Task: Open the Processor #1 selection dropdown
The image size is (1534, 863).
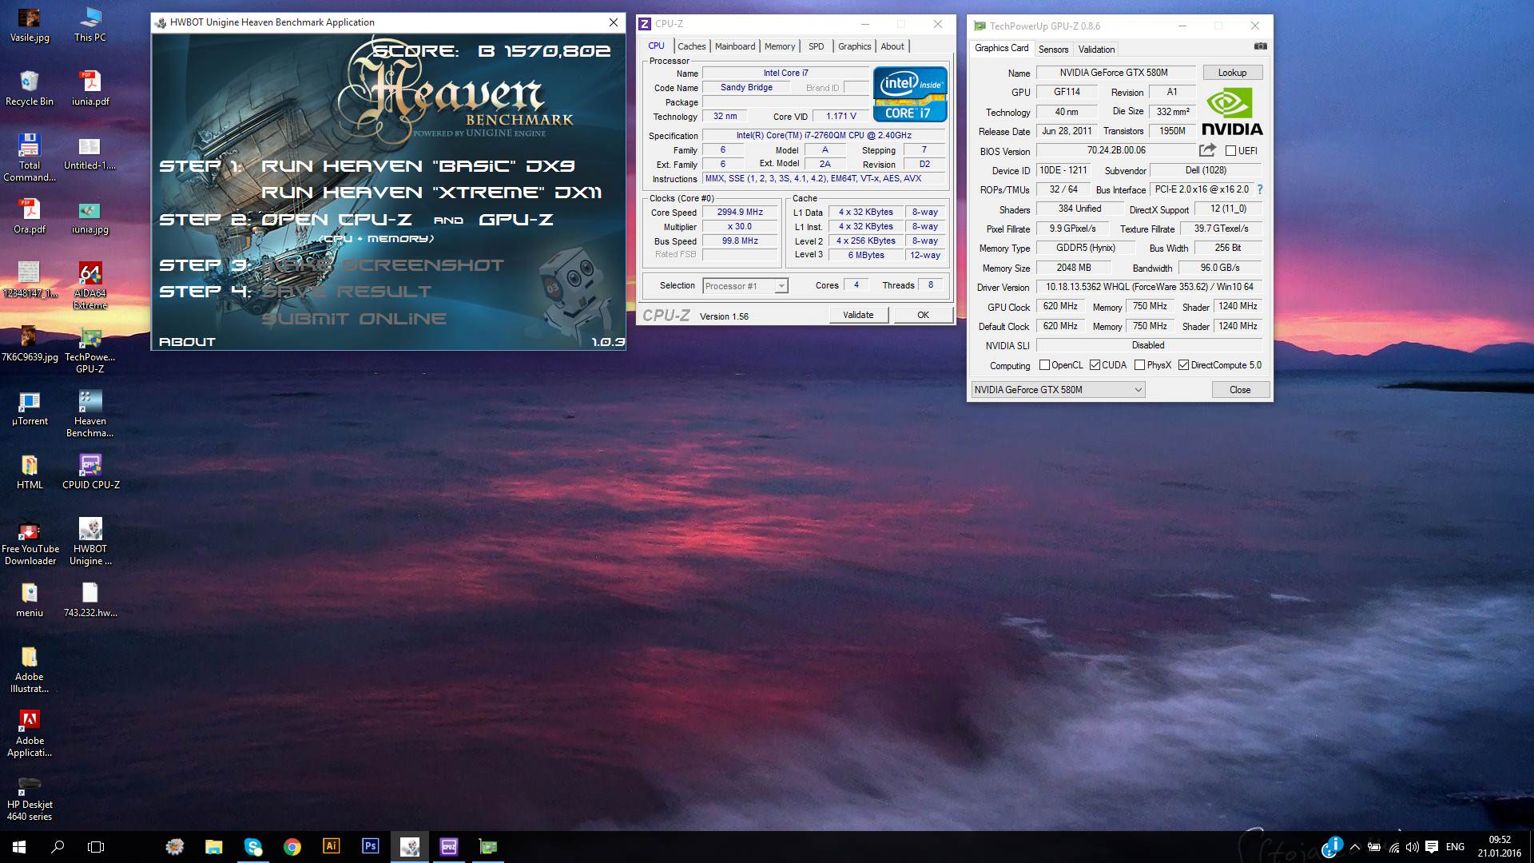Action: (745, 286)
